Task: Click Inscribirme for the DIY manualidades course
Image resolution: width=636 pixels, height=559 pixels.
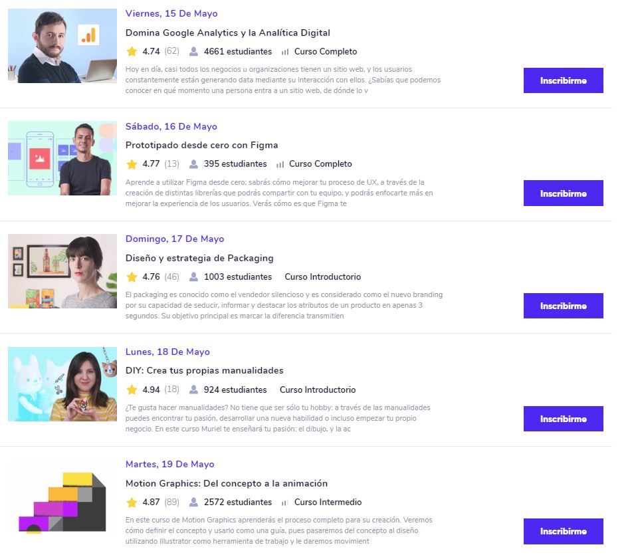Action: pyautogui.click(x=563, y=419)
